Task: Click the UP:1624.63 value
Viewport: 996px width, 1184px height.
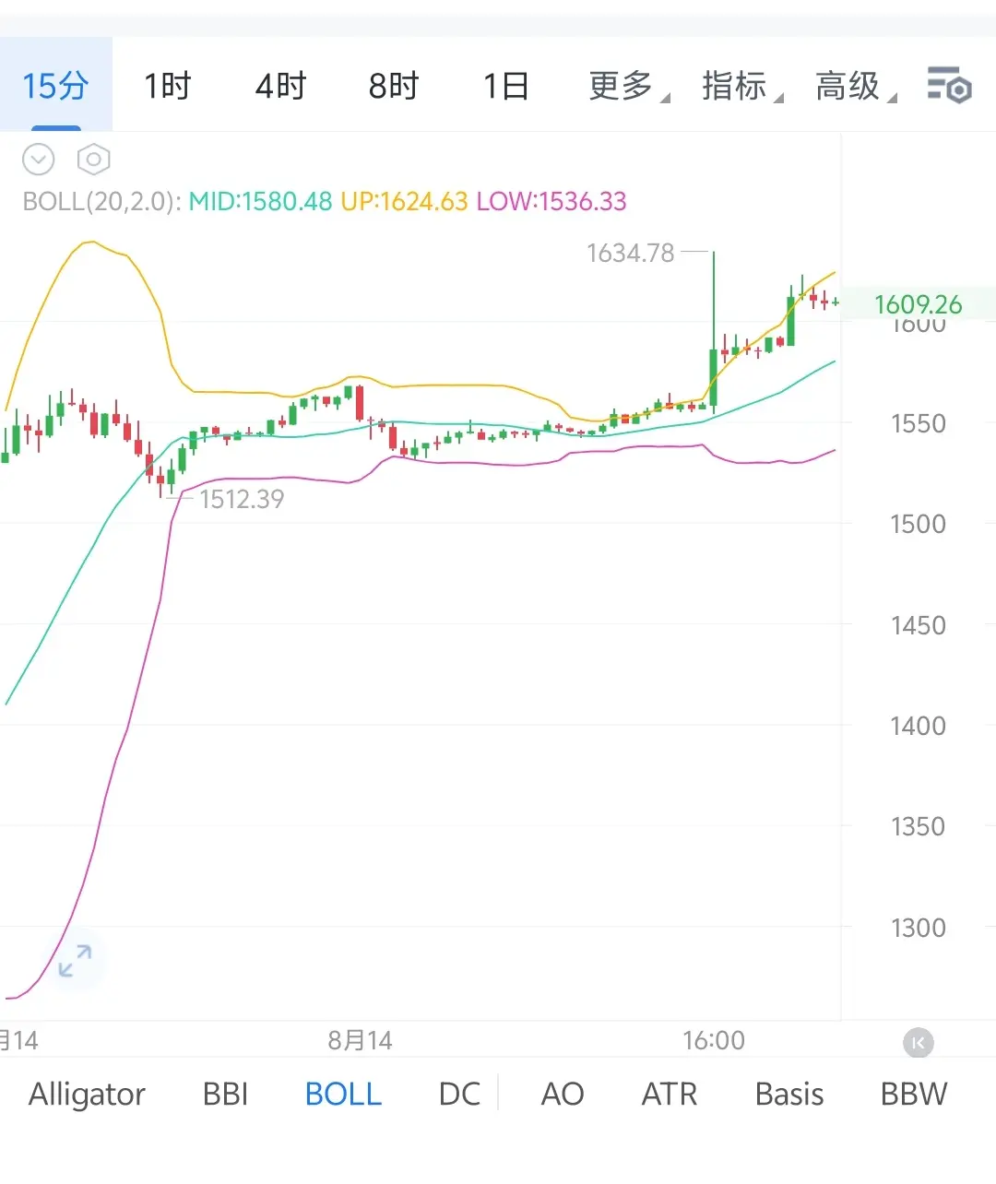Action: 404,201
